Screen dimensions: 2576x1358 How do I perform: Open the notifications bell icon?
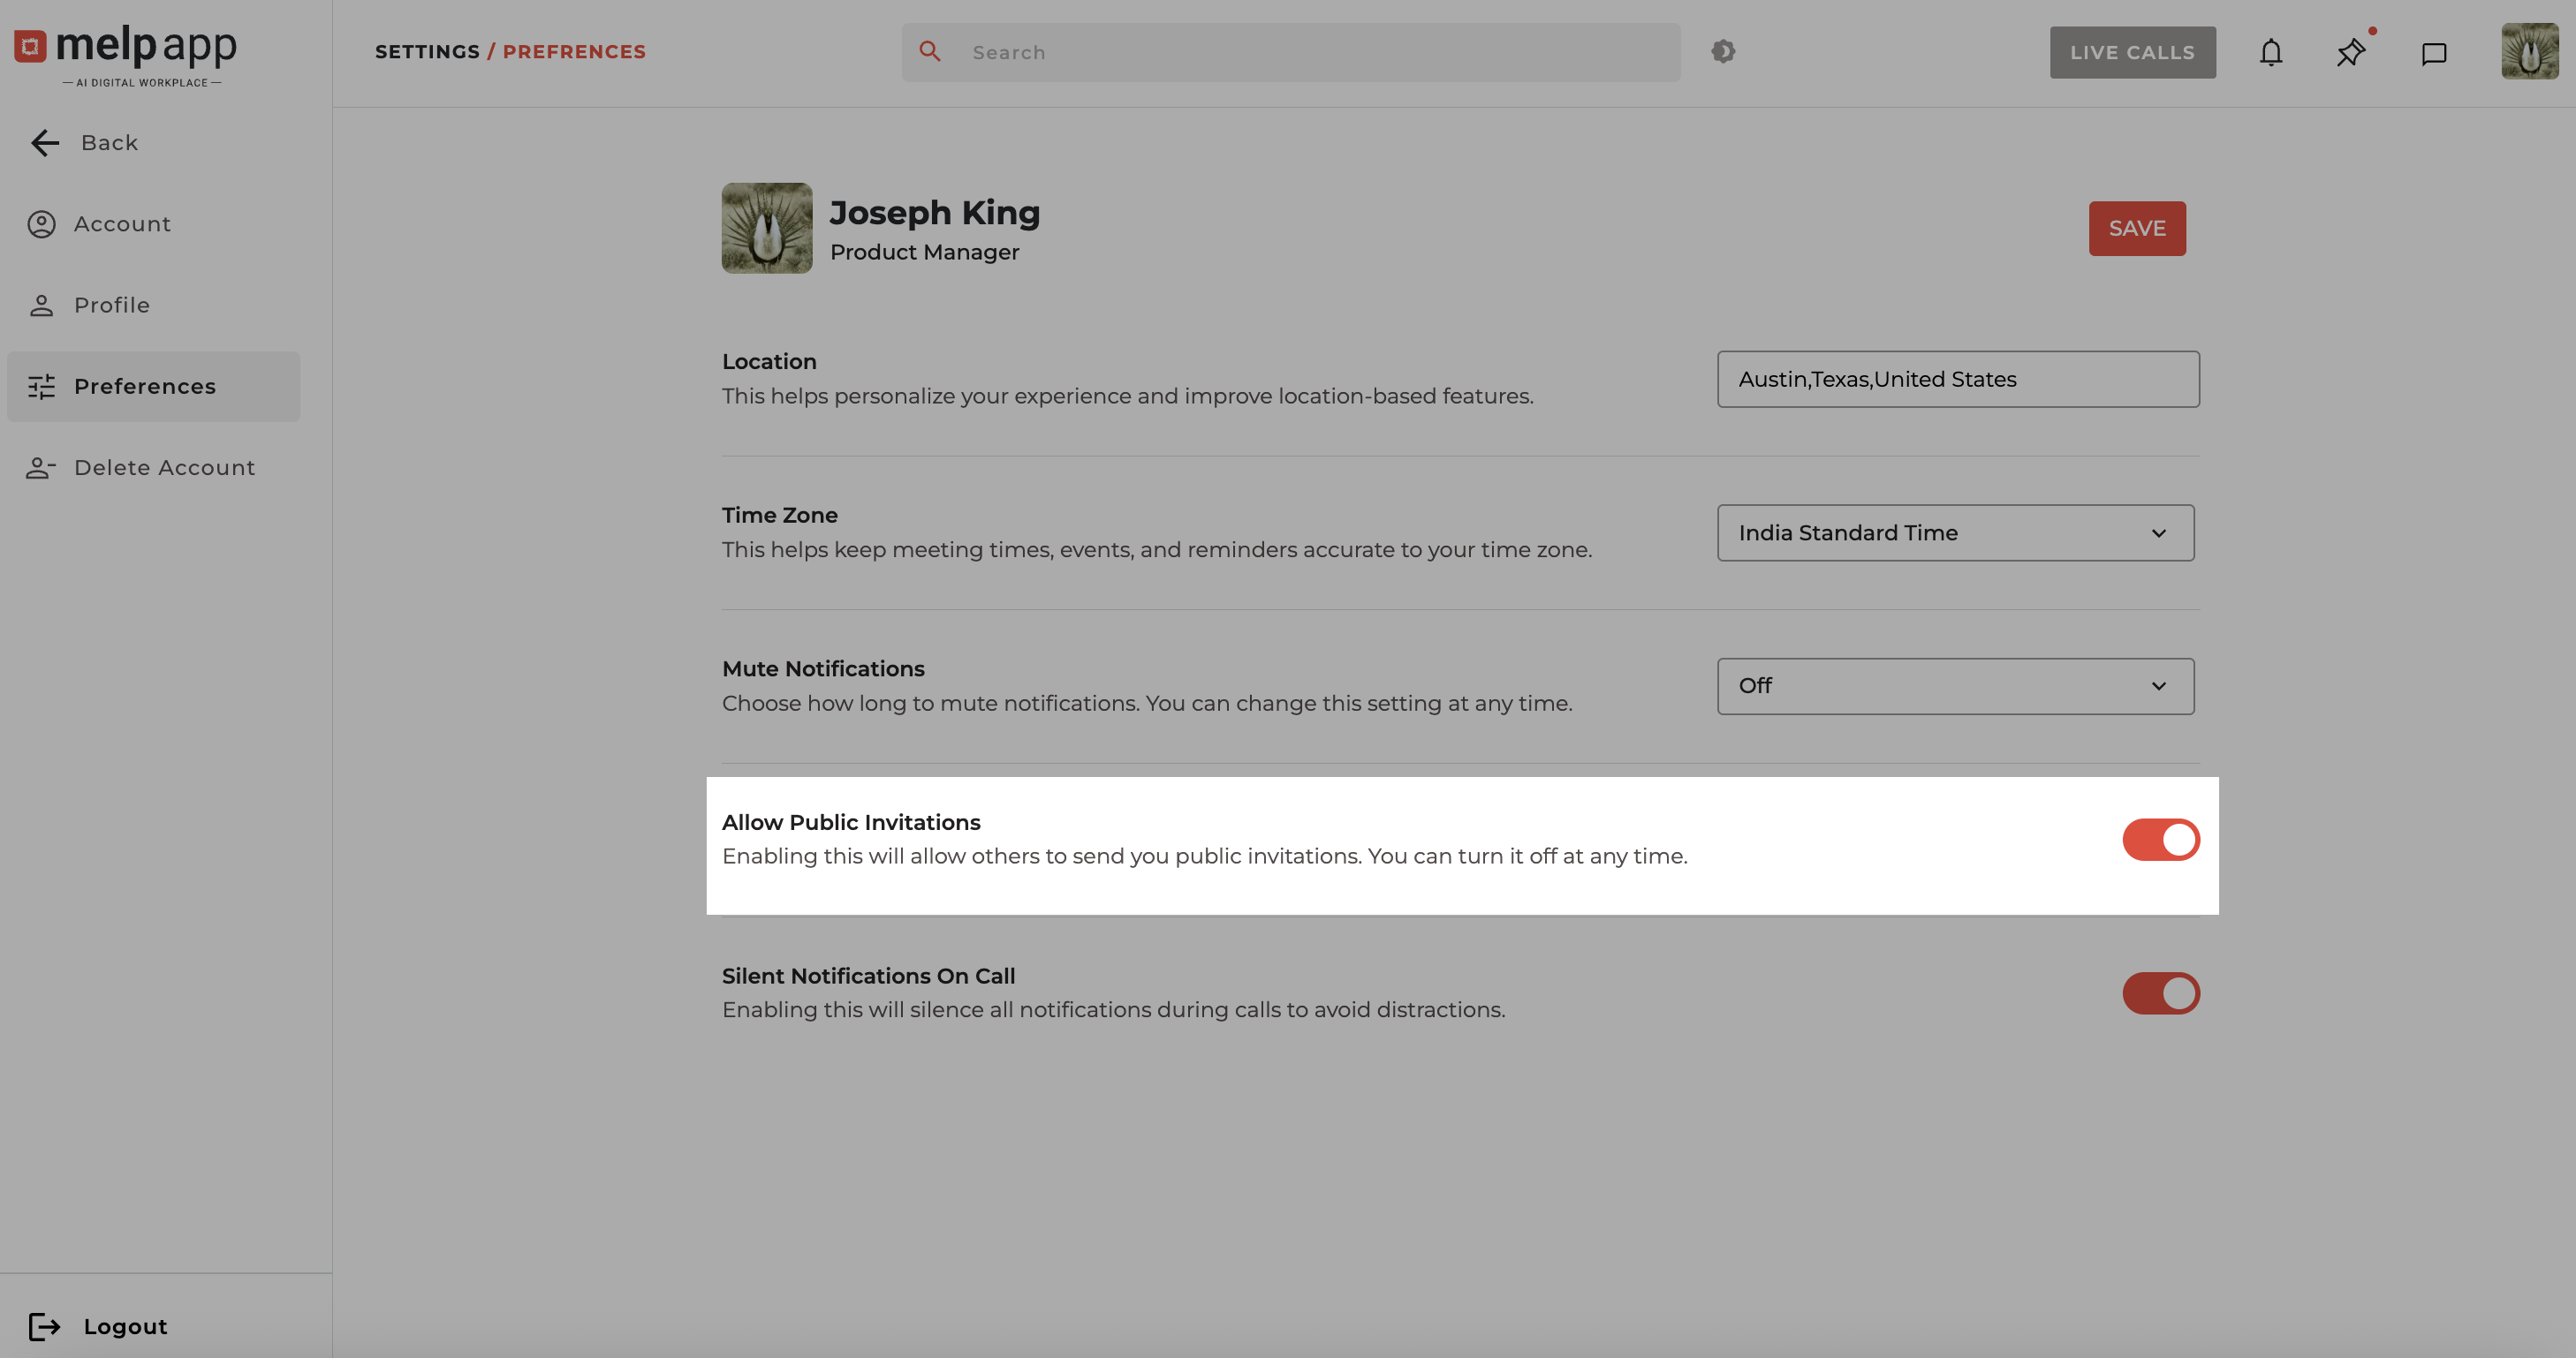(x=2271, y=52)
